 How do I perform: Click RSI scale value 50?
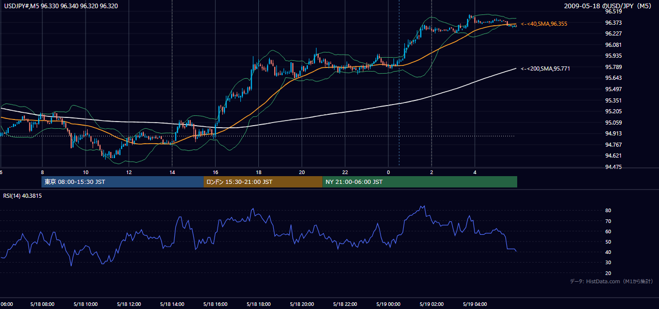pos(608,242)
